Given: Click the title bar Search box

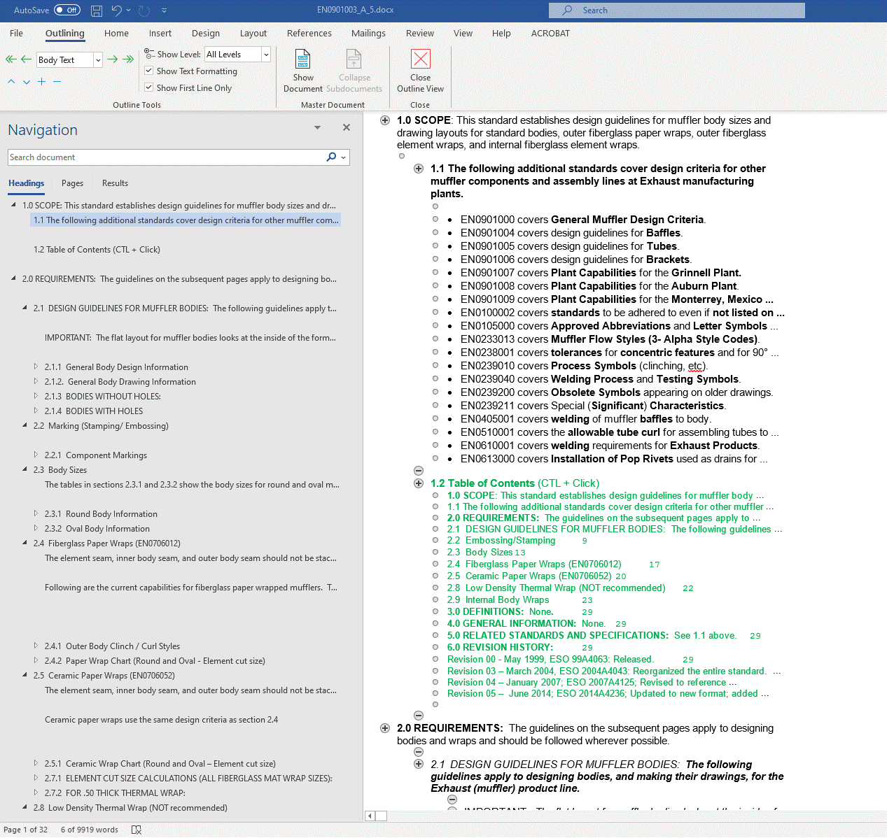Looking at the screenshot, I should (676, 10).
